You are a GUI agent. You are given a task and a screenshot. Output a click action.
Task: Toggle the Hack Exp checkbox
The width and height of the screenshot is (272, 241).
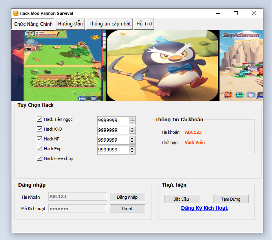pyautogui.click(x=39, y=149)
